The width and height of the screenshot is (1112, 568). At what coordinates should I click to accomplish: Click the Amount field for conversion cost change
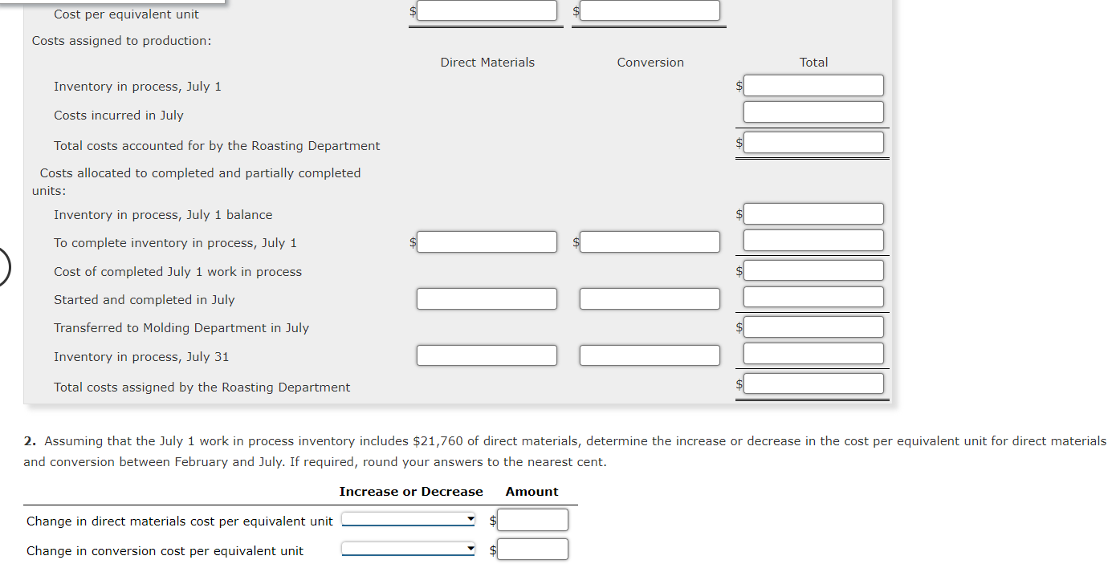pos(532,549)
